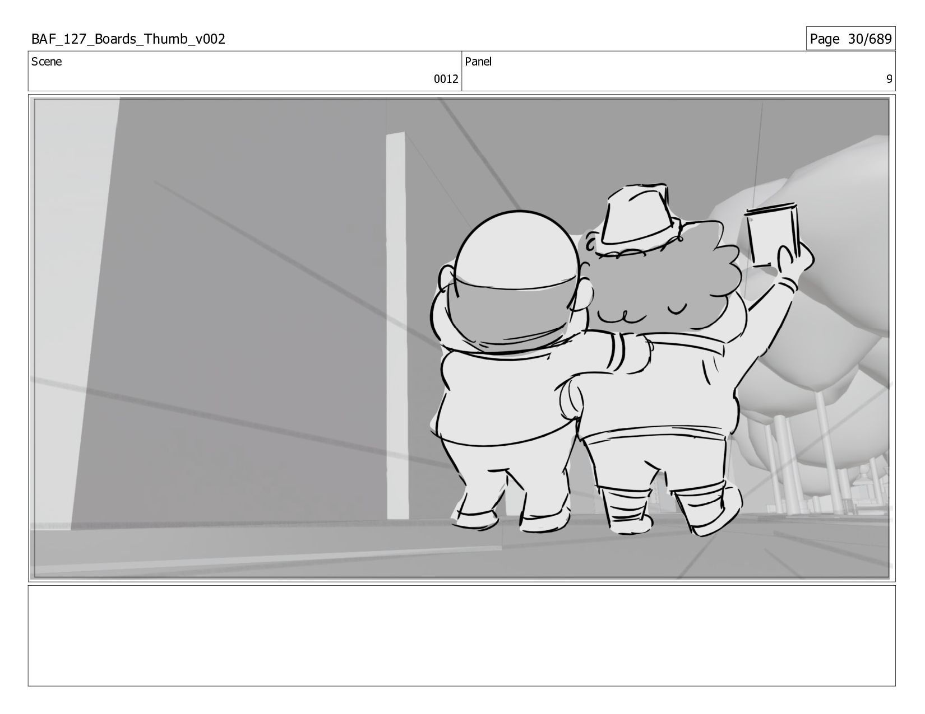Click the Panel label
925x714 pixels.
pos(478,62)
